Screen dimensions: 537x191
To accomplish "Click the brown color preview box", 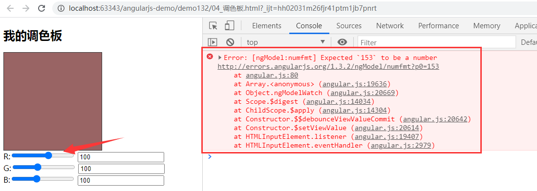I will click(x=53, y=101).
